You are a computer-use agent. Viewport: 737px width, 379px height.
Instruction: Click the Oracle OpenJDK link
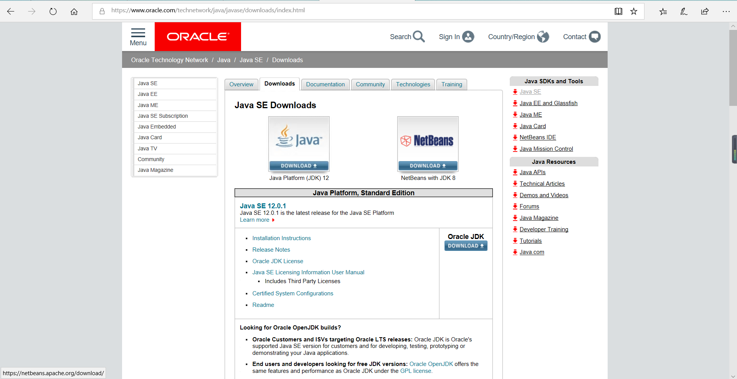[x=431, y=364]
